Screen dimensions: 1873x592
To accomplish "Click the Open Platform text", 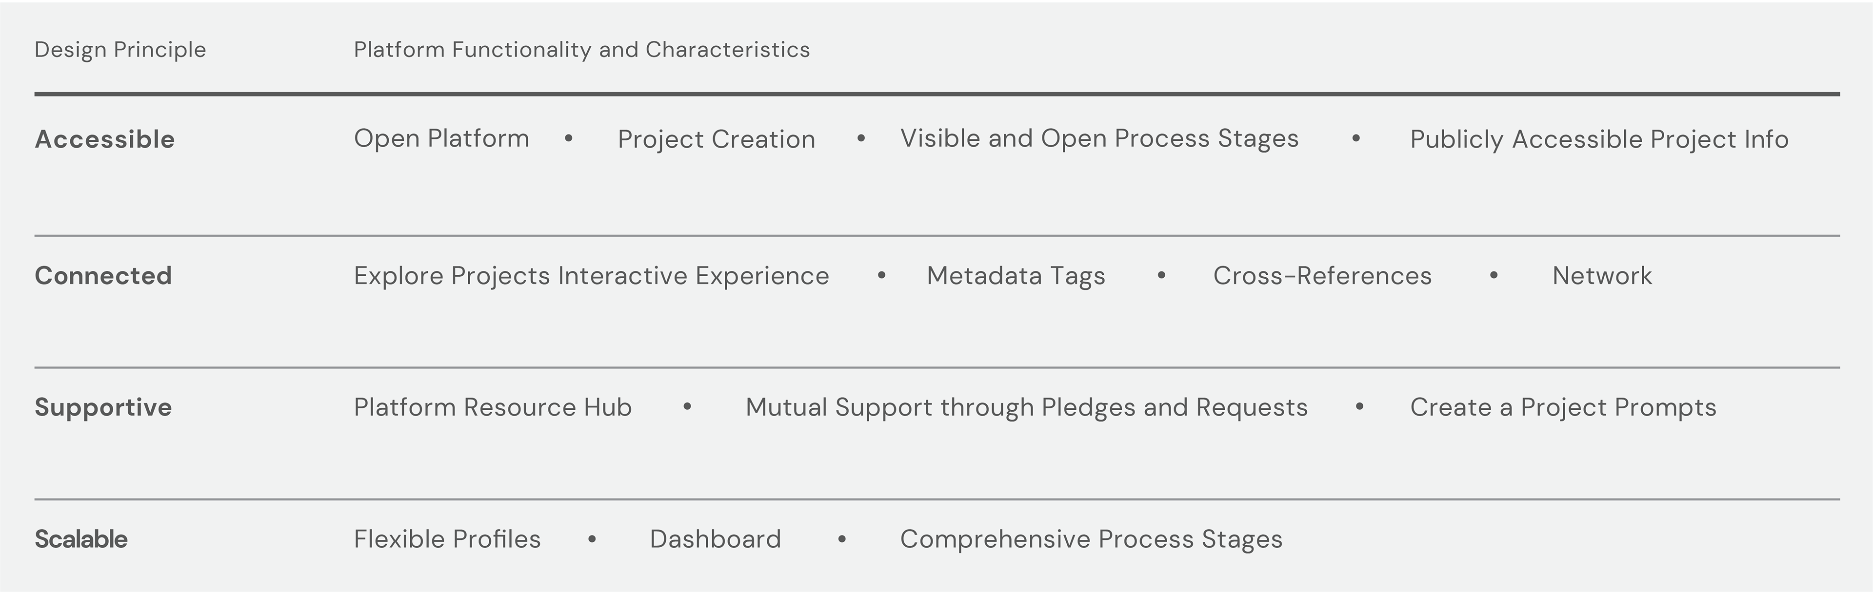I will pos(441,138).
